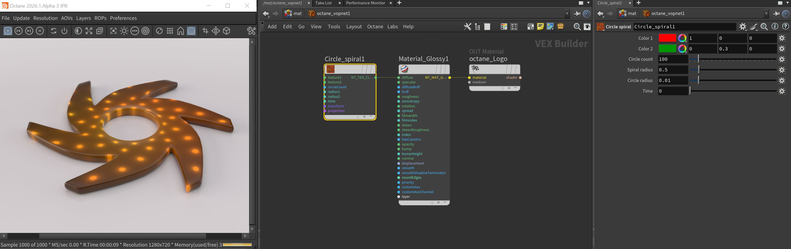This screenshot has height=249, width=791.
Task: Click the red Color 1 swatch
Action: [x=667, y=38]
